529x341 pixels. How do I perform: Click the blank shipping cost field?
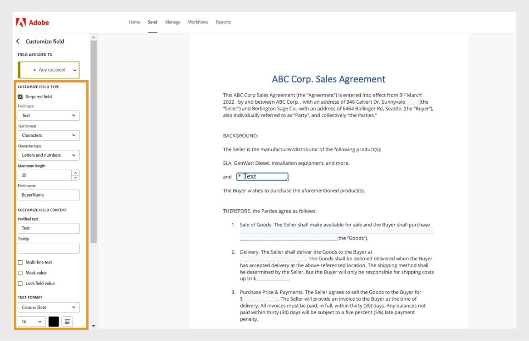[273, 279]
